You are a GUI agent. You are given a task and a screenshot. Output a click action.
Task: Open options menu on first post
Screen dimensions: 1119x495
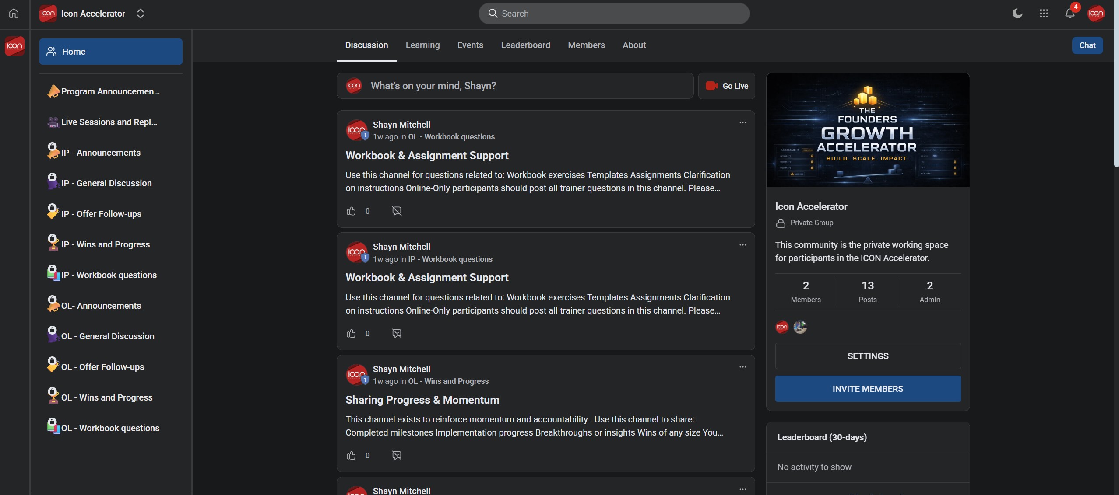coord(742,122)
